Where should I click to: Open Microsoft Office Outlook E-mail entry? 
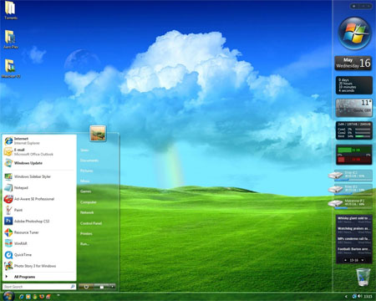pyautogui.click(x=39, y=152)
